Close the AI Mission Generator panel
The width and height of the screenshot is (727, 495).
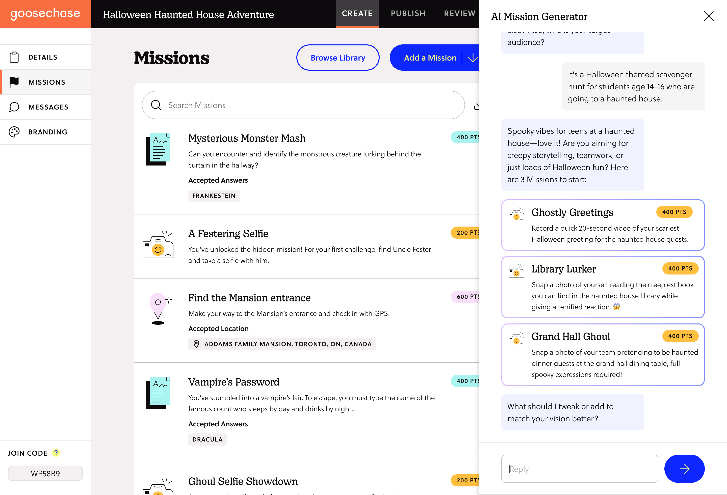(709, 16)
